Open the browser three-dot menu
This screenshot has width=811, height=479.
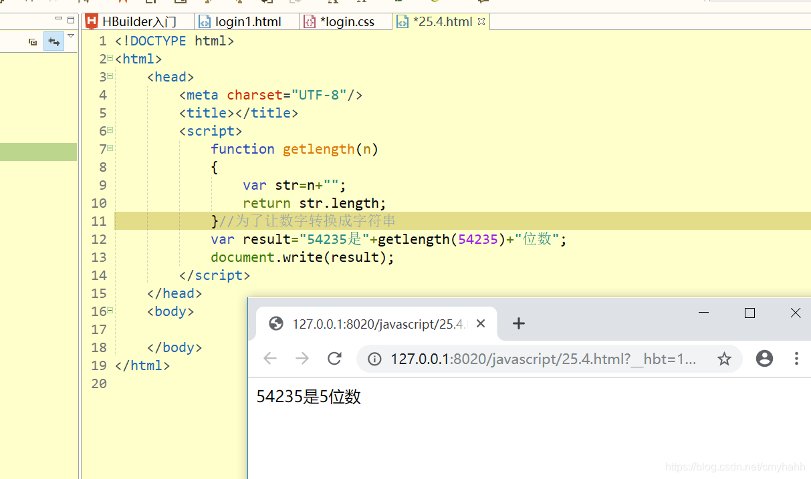click(x=796, y=359)
